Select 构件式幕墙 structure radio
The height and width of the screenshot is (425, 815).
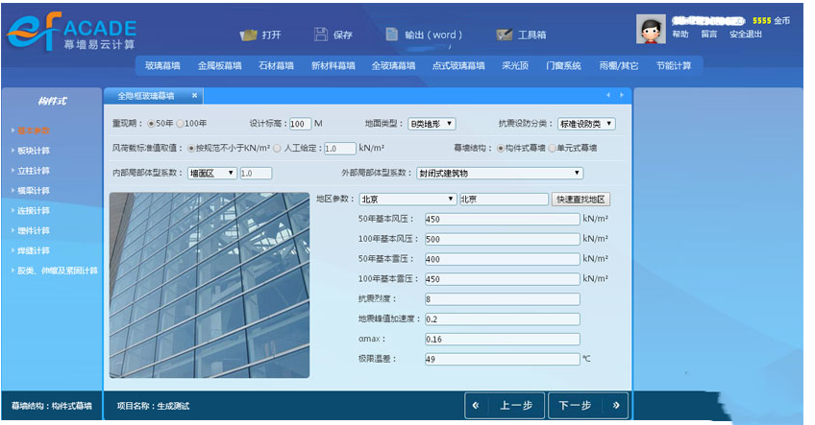500,149
